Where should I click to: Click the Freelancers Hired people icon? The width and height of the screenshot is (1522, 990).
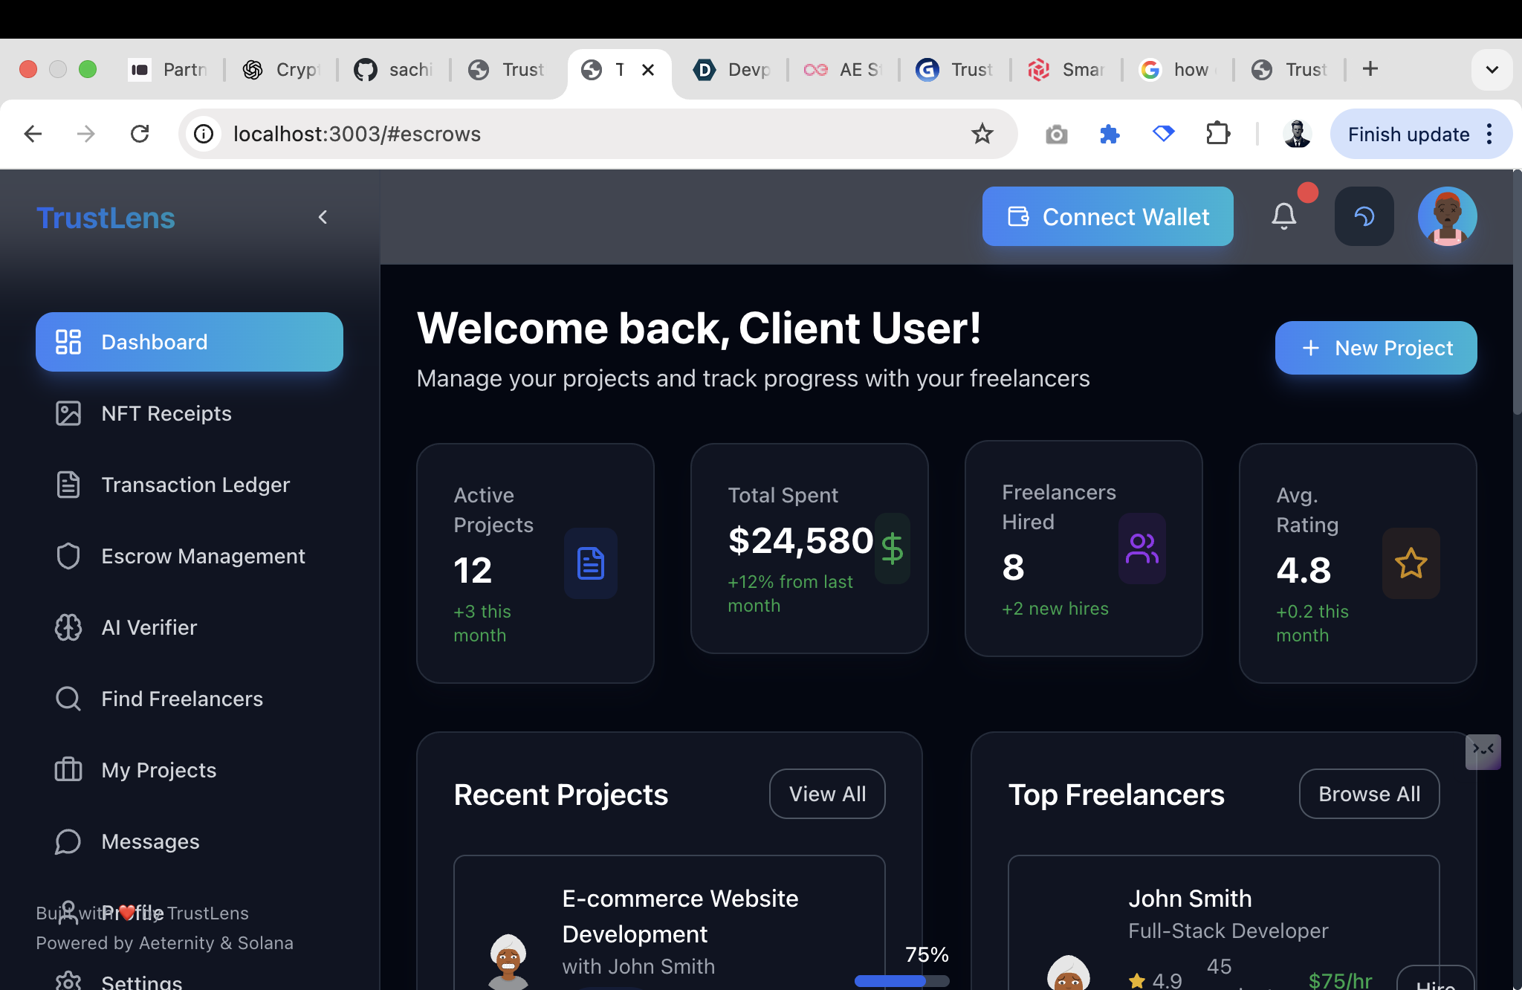[x=1141, y=549]
